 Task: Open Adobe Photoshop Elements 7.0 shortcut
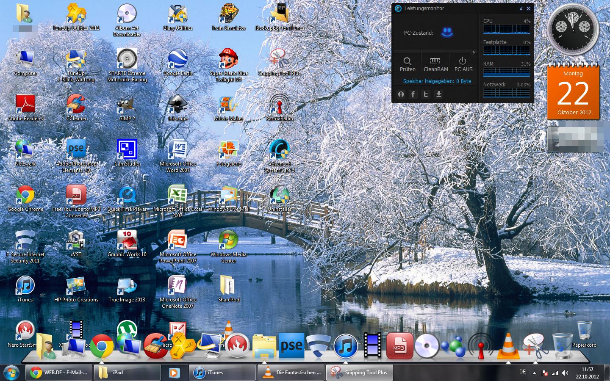(x=76, y=156)
